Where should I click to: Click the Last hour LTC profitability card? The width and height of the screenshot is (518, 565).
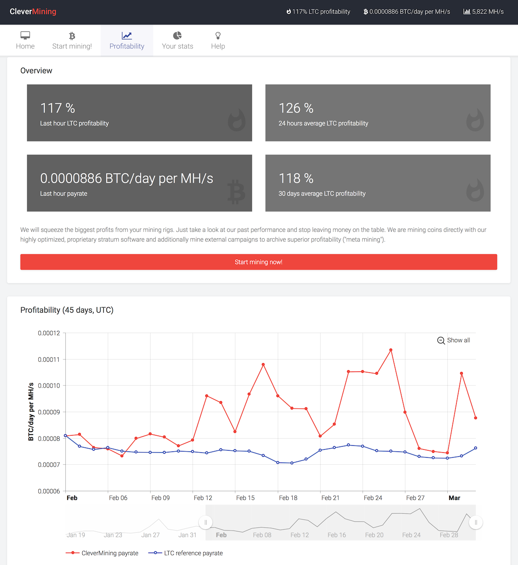(140, 113)
